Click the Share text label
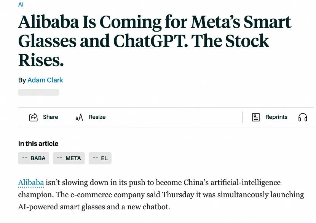This screenshot has height=223, width=316. [51, 117]
